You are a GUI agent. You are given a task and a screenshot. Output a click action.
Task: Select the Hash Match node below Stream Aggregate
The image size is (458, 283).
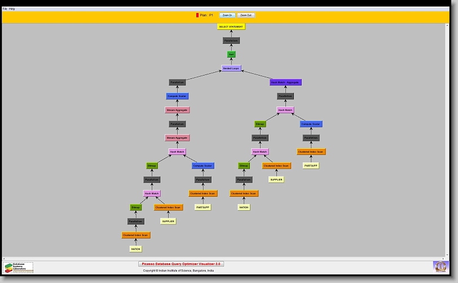(x=177, y=152)
